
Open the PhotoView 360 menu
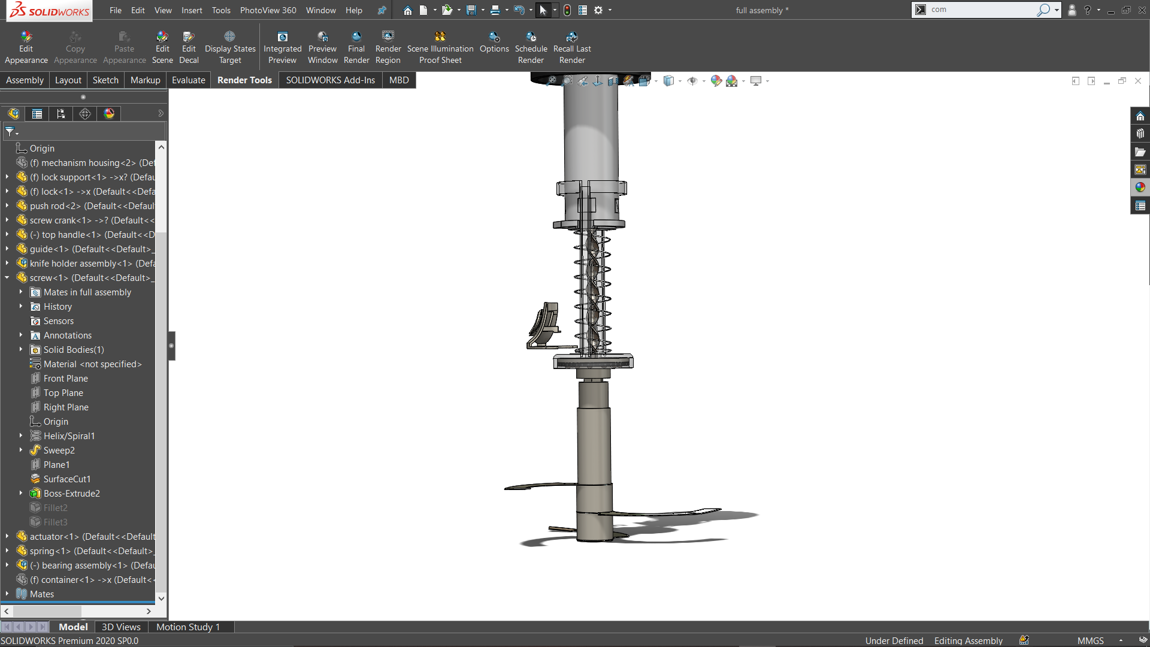[268, 10]
